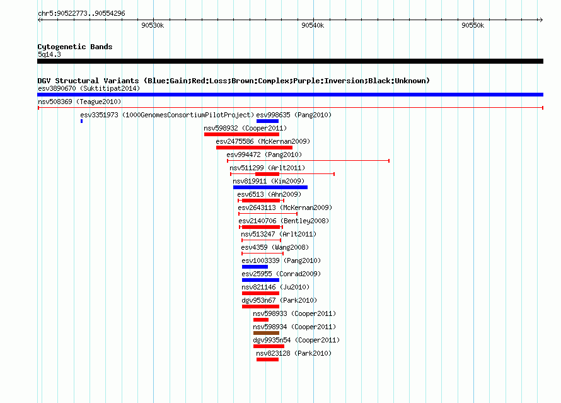
Task: Select the red nsv823128 loss bar
Action: 267,359
